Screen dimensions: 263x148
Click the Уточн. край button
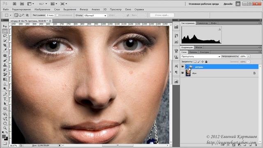click(x=162, y=15)
